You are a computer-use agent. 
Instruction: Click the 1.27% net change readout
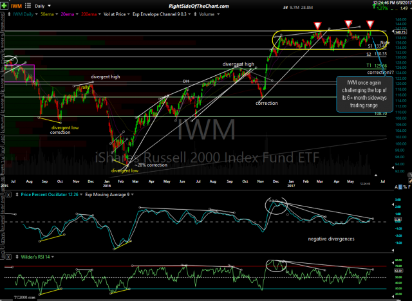[382, 8]
